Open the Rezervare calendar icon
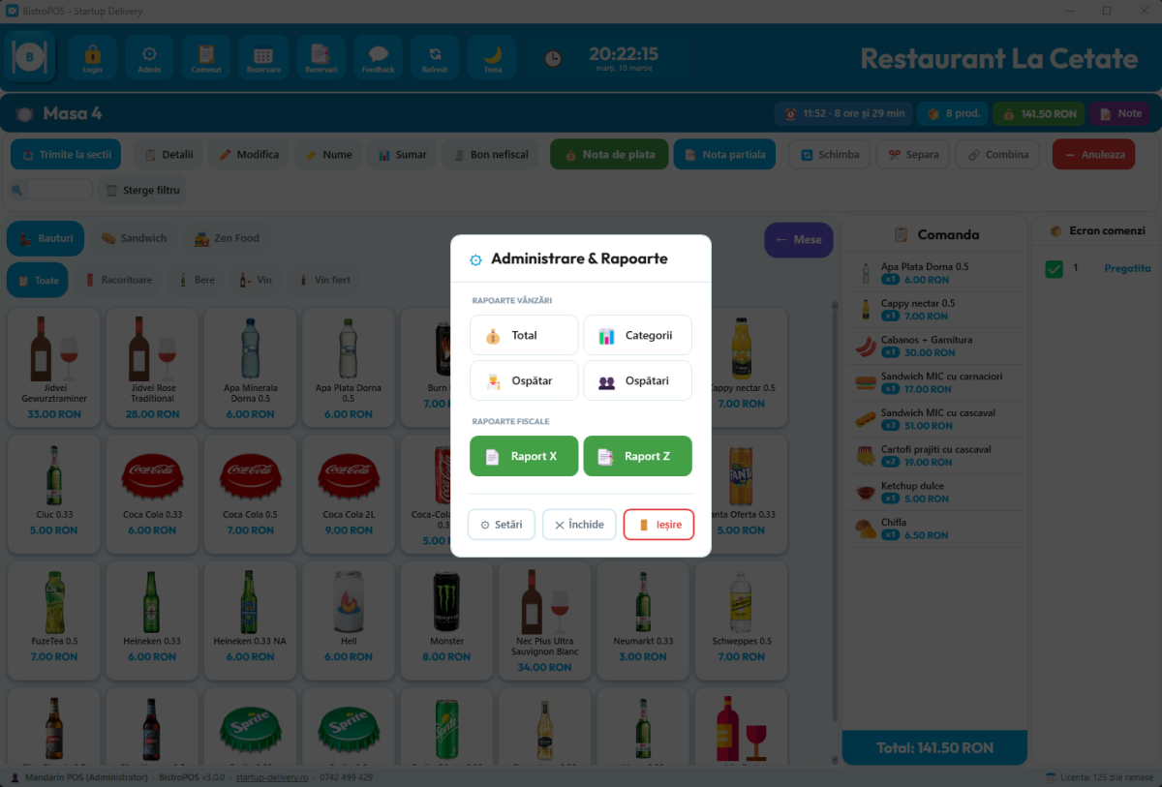The image size is (1162, 787). coord(263,56)
